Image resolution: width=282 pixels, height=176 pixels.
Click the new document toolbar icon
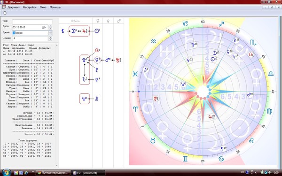point(5,13)
